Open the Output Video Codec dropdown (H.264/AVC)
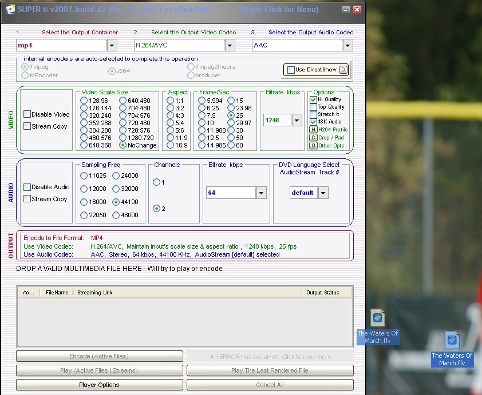This screenshot has width=482, height=395. click(x=230, y=45)
